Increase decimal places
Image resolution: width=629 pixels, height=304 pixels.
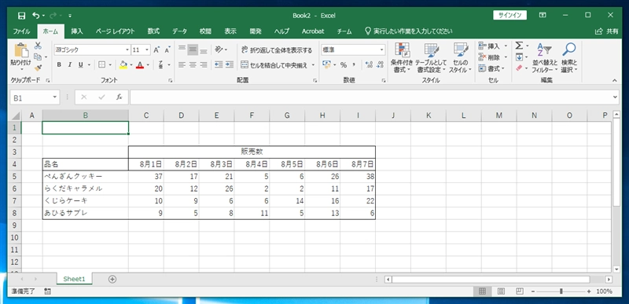click(x=370, y=64)
